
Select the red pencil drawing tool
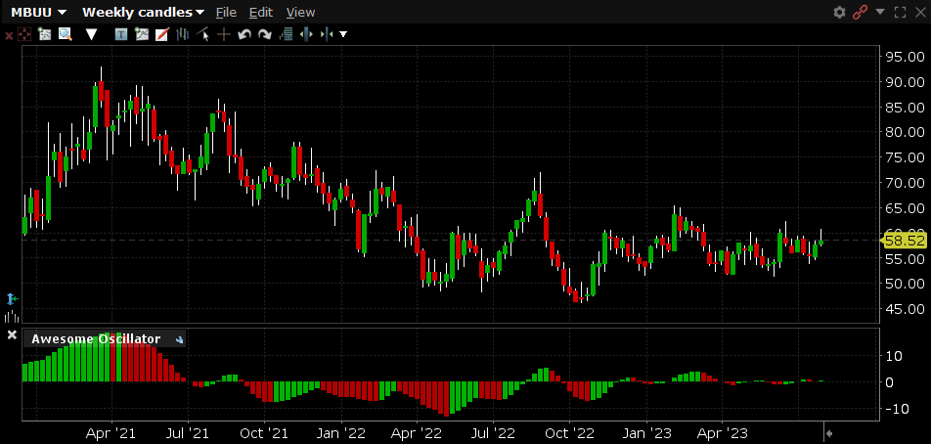tap(161, 34)
